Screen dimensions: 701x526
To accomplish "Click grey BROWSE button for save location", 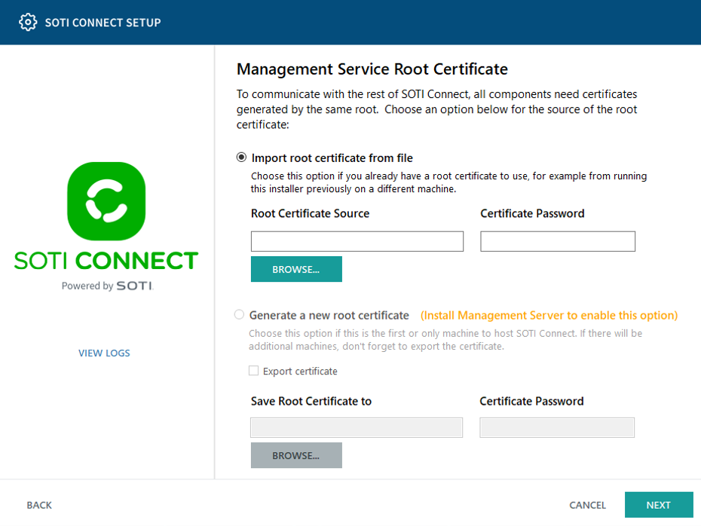I will coord(296,455).
